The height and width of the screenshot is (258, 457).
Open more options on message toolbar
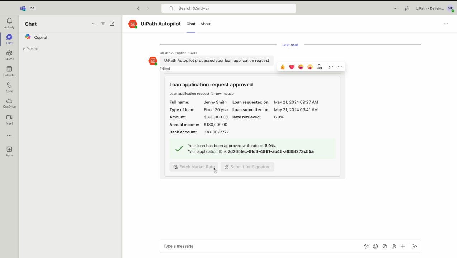coord(340,67)
